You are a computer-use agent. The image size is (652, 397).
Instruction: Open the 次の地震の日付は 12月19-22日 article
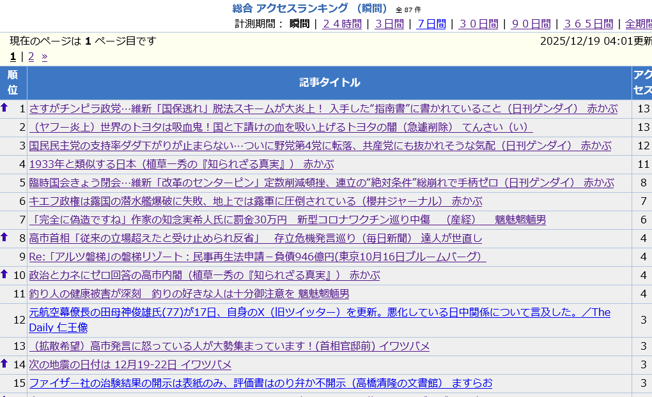tap(130, 364)
